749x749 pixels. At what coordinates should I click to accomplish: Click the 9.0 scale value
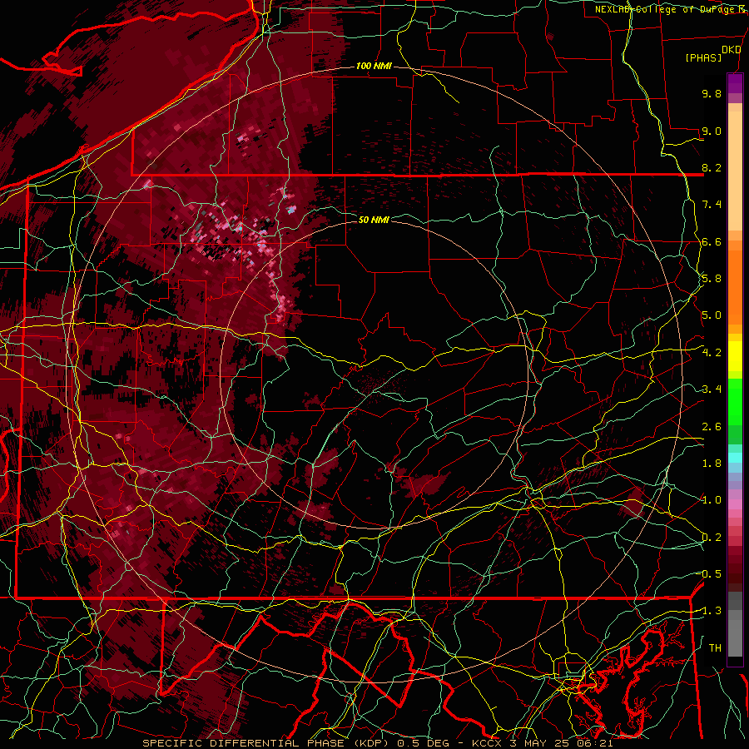[712, 131]
